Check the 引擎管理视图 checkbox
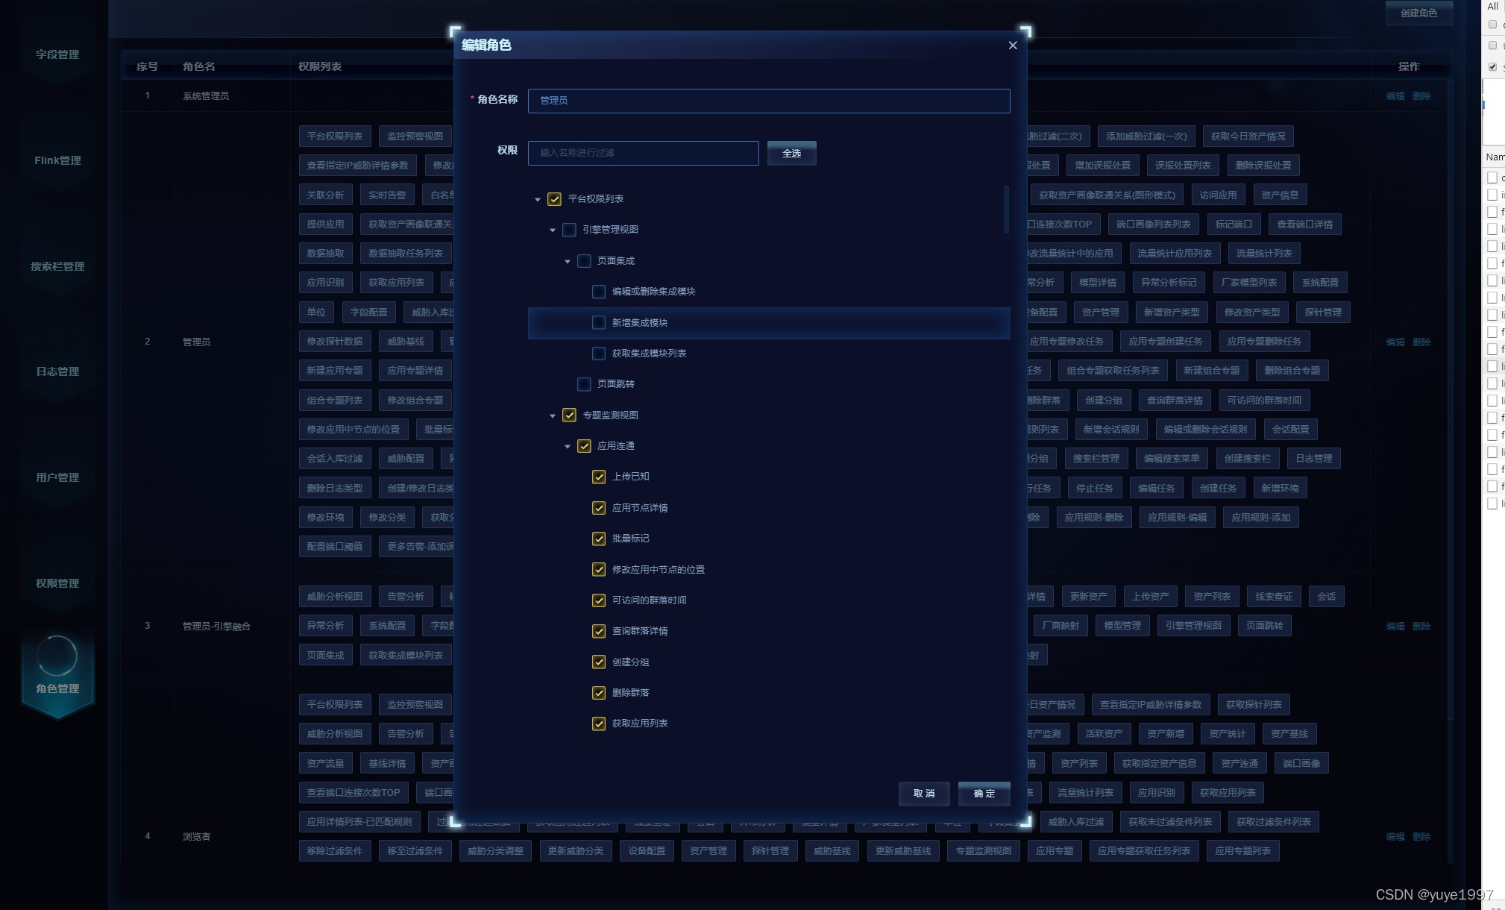 pos(569,230)
